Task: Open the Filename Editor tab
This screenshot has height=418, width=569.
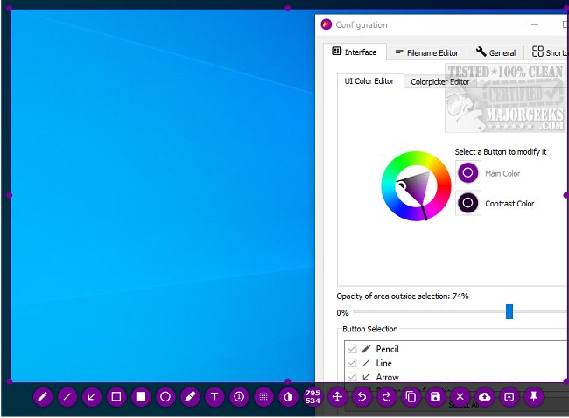Action: click(x=427, y=53)
